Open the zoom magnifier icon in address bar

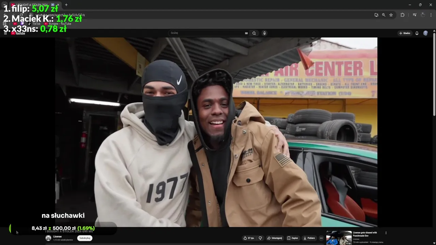tap(384, 15)
